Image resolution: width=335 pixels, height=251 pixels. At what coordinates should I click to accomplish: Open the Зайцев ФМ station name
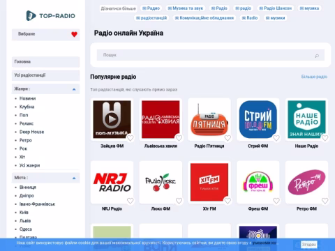pyautogui.click(x=112, y=146)
